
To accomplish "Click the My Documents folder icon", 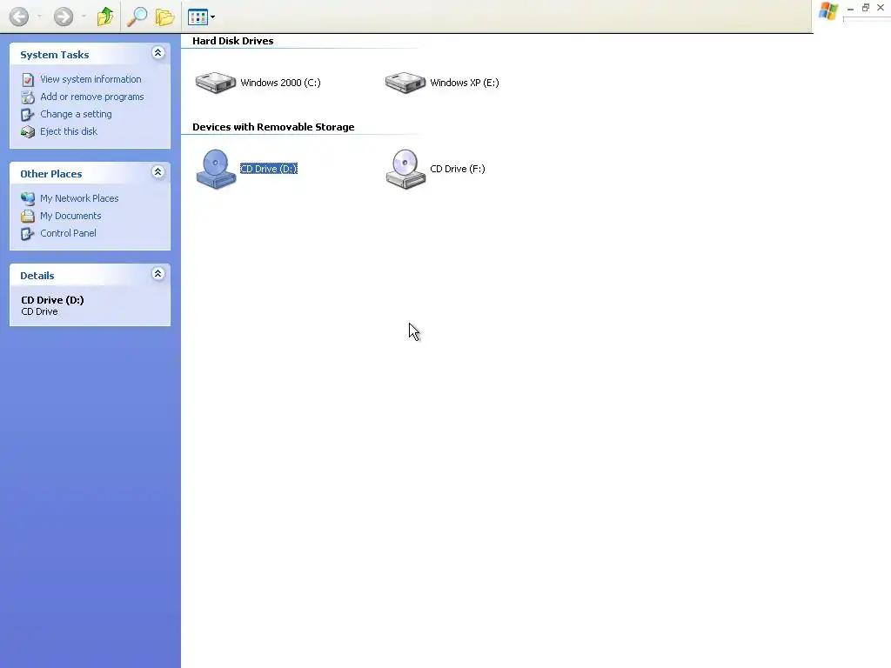I will [x=28, y=217].
